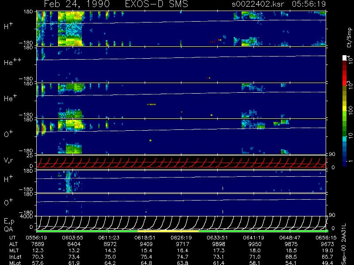The width and height of the screenshot is (354, 265).
Task: Click UT value '0611:23'
Action: click(110, 238)
